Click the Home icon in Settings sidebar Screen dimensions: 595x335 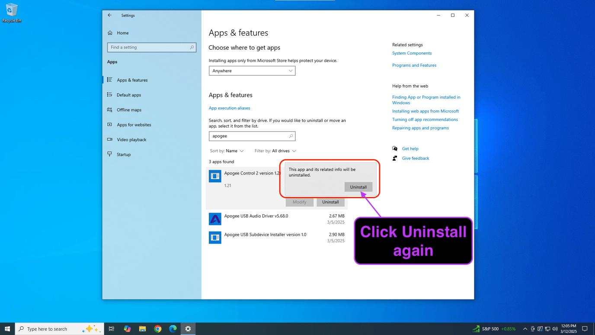tap(110, 33)
